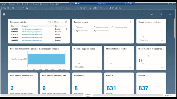Open the 2024/09/06 Atividades planejadas message
The height and width of the screenshot is (99, 177).
[x=32, y=29]
